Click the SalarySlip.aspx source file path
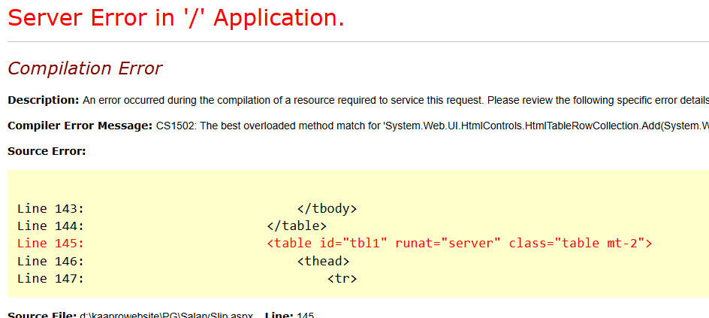This screenshot has height=318, width=709. click(x=167, y=314)
